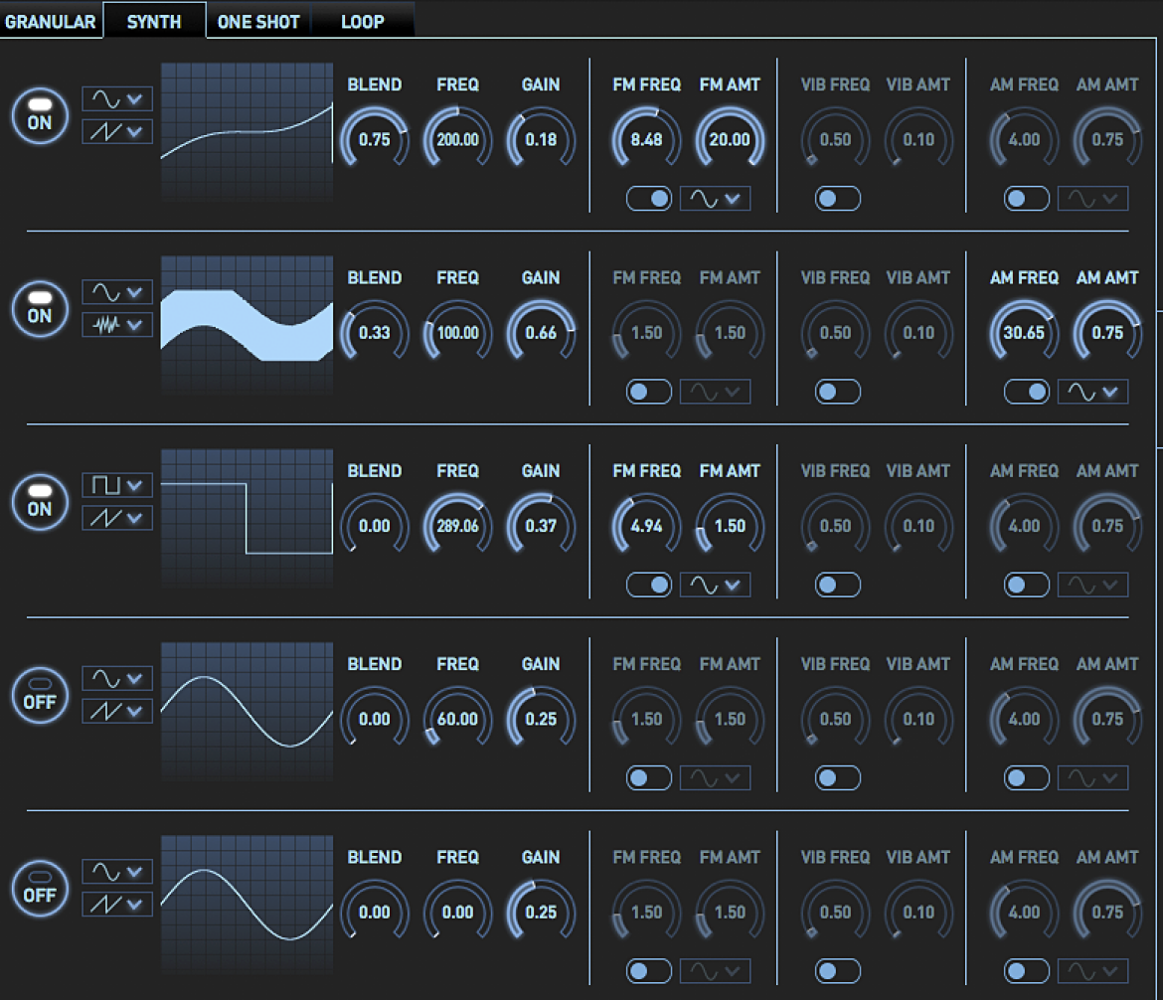Click the FM FREQ knob showing 4.94
The image size is (1163, 1000).
tap(646, 525)
